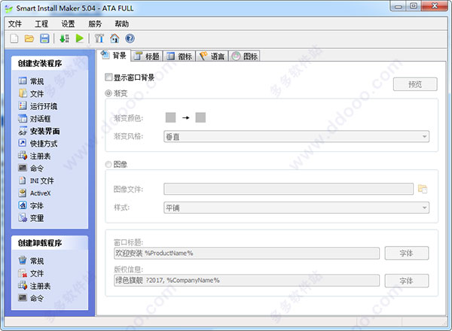Open the 变量 sidebar item
Viewport: 452px width, 331px height.
[31, 218]
